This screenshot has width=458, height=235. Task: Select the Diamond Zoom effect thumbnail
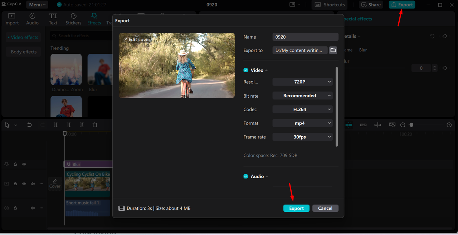[66, 69]
